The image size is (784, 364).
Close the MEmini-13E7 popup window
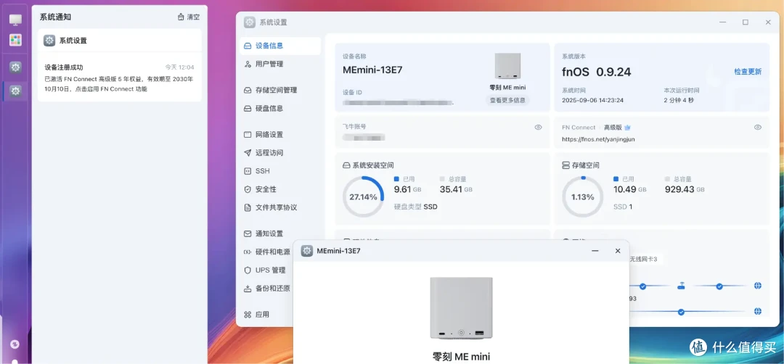[618, 251]
